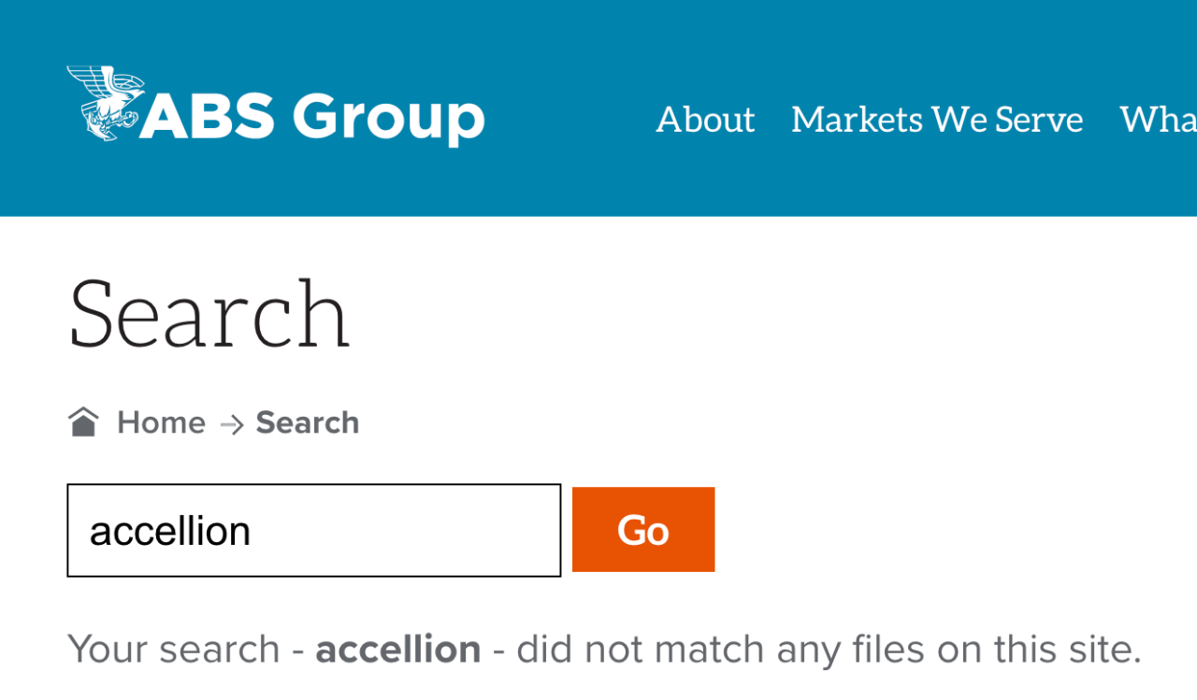The height and width of the screenshot is (700, 1197).
Task: Open the partially visible "Wha" menu item
Action: pos(1158,120)
